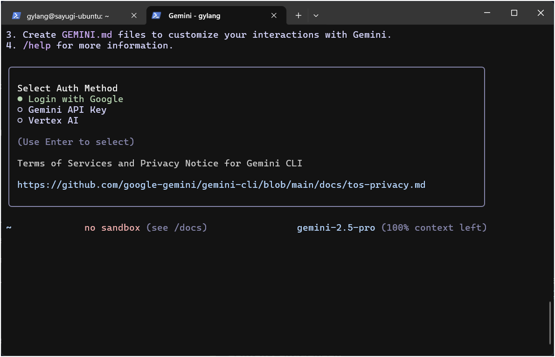
Task: Click the /help command text
Action: [37, 45]
